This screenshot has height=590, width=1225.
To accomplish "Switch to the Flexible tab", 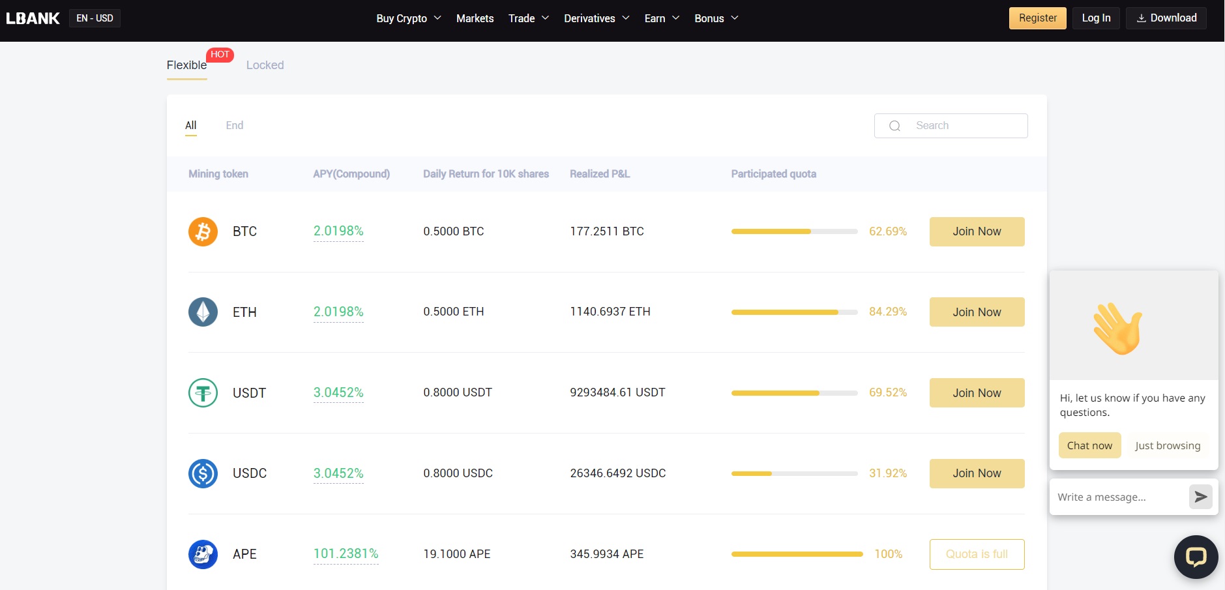I will tap(186, 65).
